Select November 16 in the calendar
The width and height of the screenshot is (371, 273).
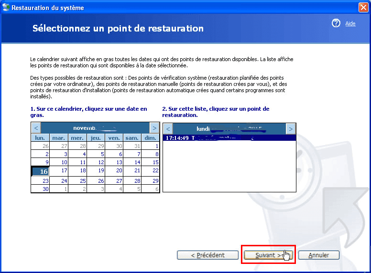point(40,171)
